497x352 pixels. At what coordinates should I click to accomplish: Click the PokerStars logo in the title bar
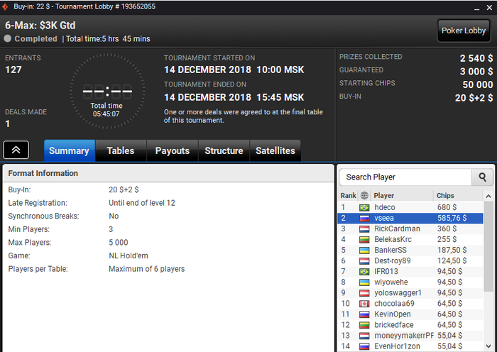[x=6, y=6]
